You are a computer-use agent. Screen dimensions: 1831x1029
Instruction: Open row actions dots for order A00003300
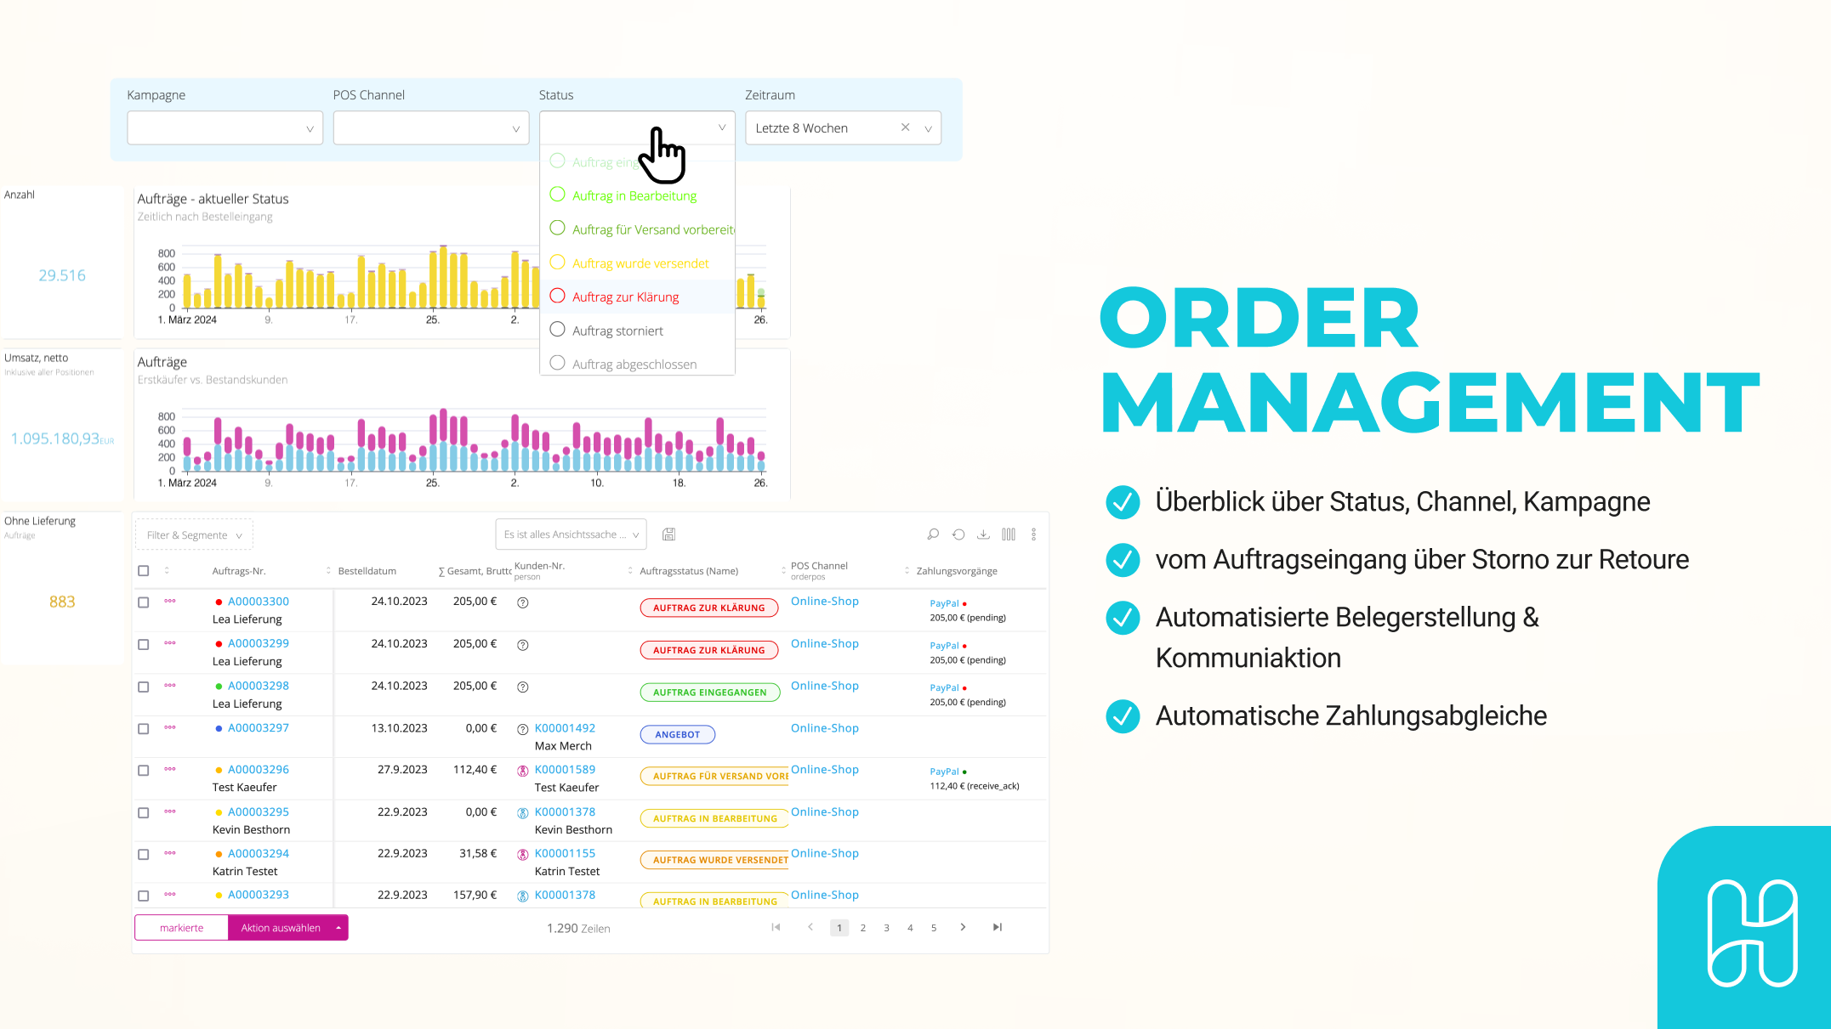(x=170, y=602)
